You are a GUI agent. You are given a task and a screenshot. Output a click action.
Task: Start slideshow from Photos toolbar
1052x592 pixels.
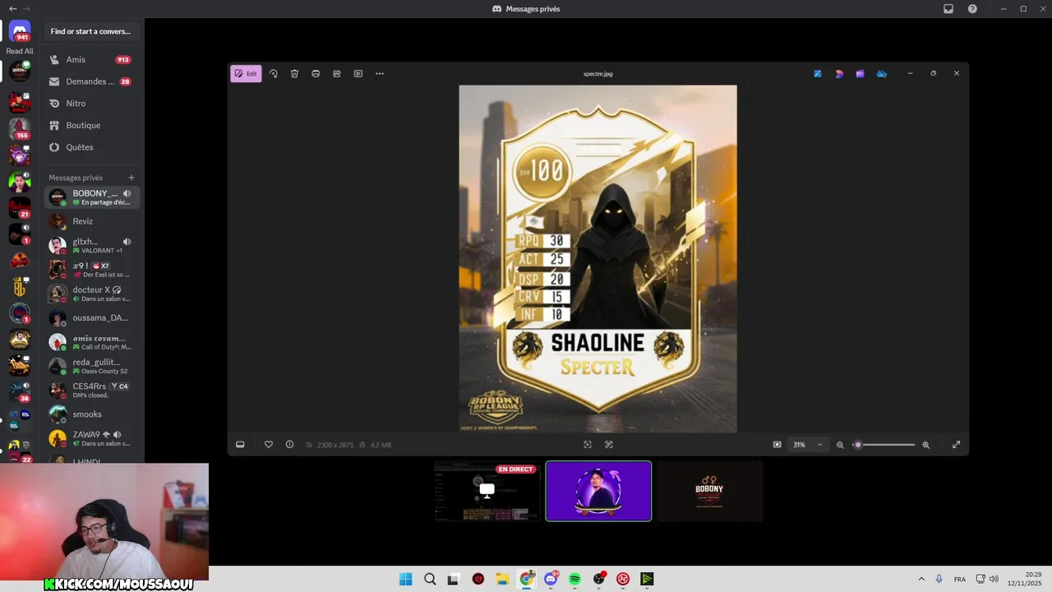358,74
